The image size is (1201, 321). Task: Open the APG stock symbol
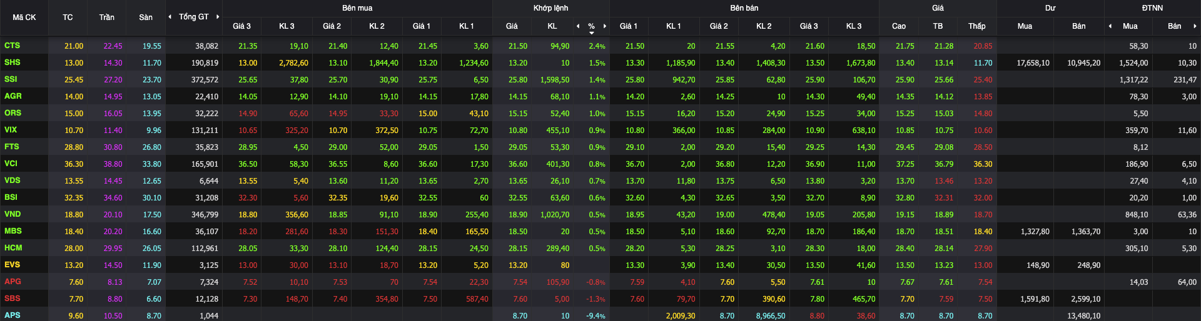pyautogui.click(x=13, y=282)
